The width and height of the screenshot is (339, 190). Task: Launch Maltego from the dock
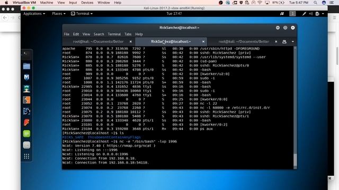(x=26, y=111)
